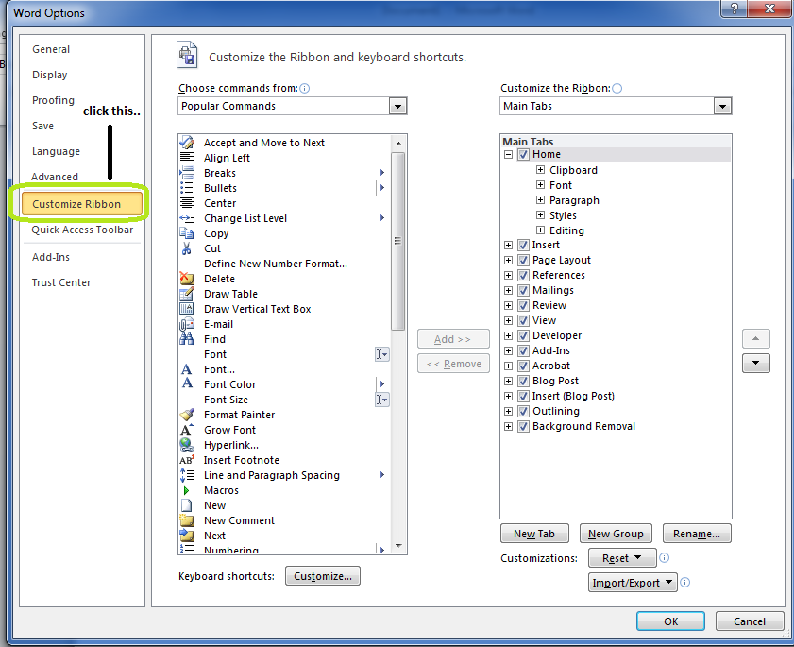Disable the Mailings tab checkbox

point(524,290)
